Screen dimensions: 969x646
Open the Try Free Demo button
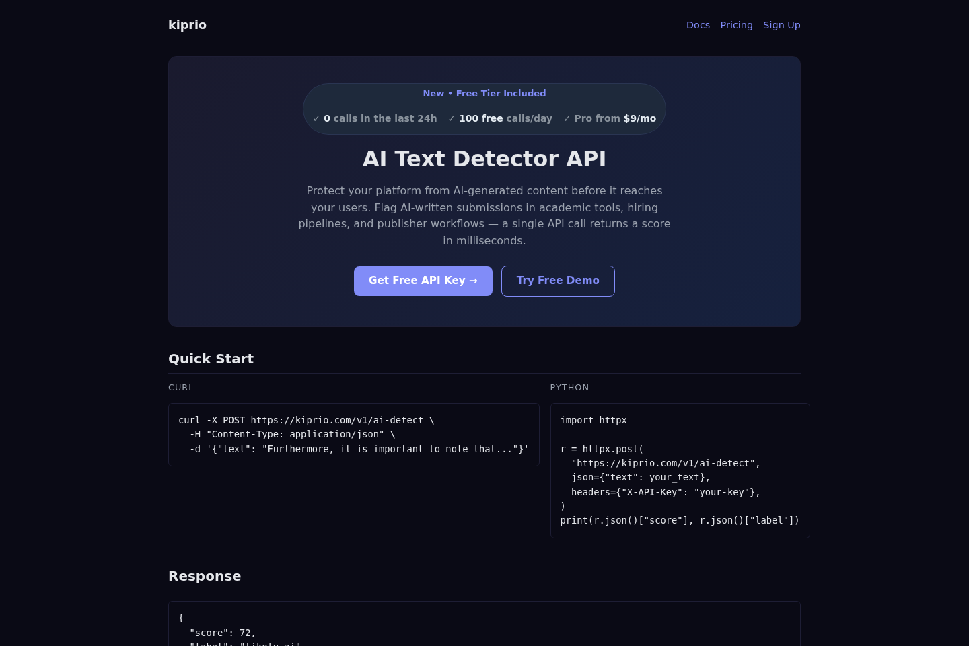(558, 281)
